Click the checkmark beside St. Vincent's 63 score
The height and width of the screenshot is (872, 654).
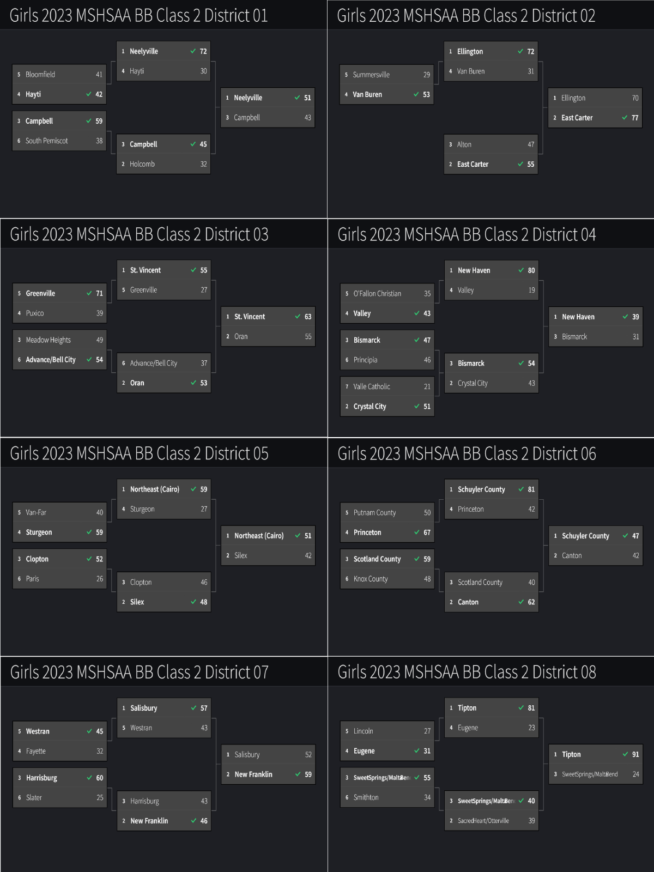[298, 317]
